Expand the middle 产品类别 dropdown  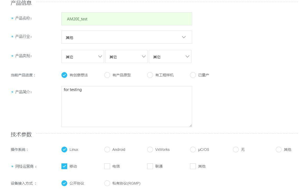126,56
